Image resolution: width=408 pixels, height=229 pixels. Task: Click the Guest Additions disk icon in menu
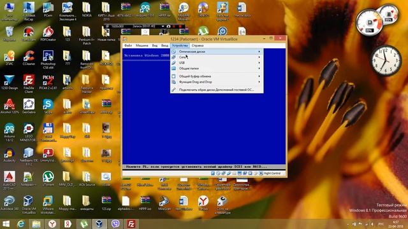click(174, 90)
